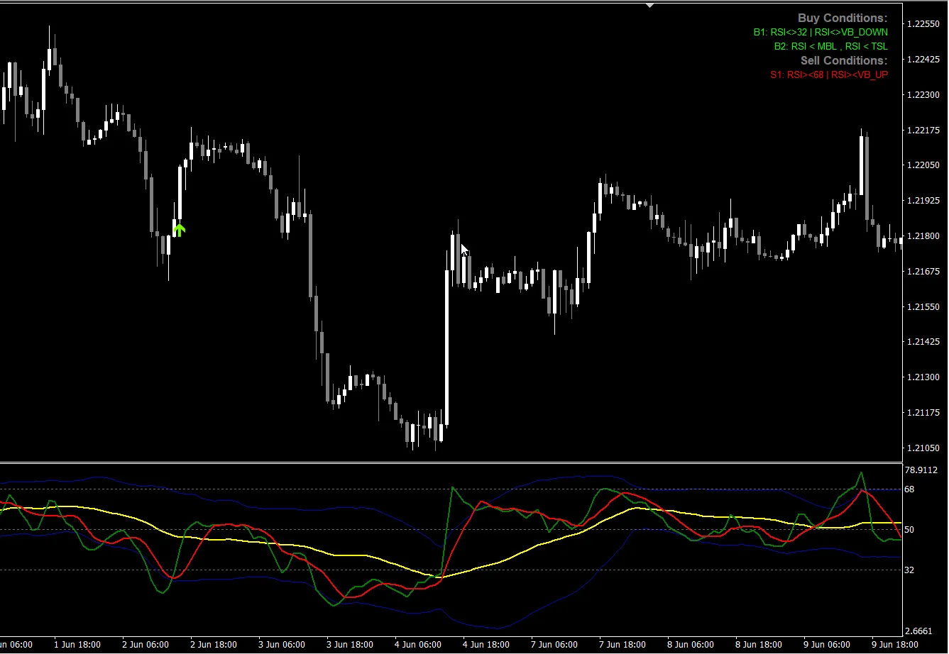
Task: Click the 1.21050 price on the scale
Action: (922, 448)
